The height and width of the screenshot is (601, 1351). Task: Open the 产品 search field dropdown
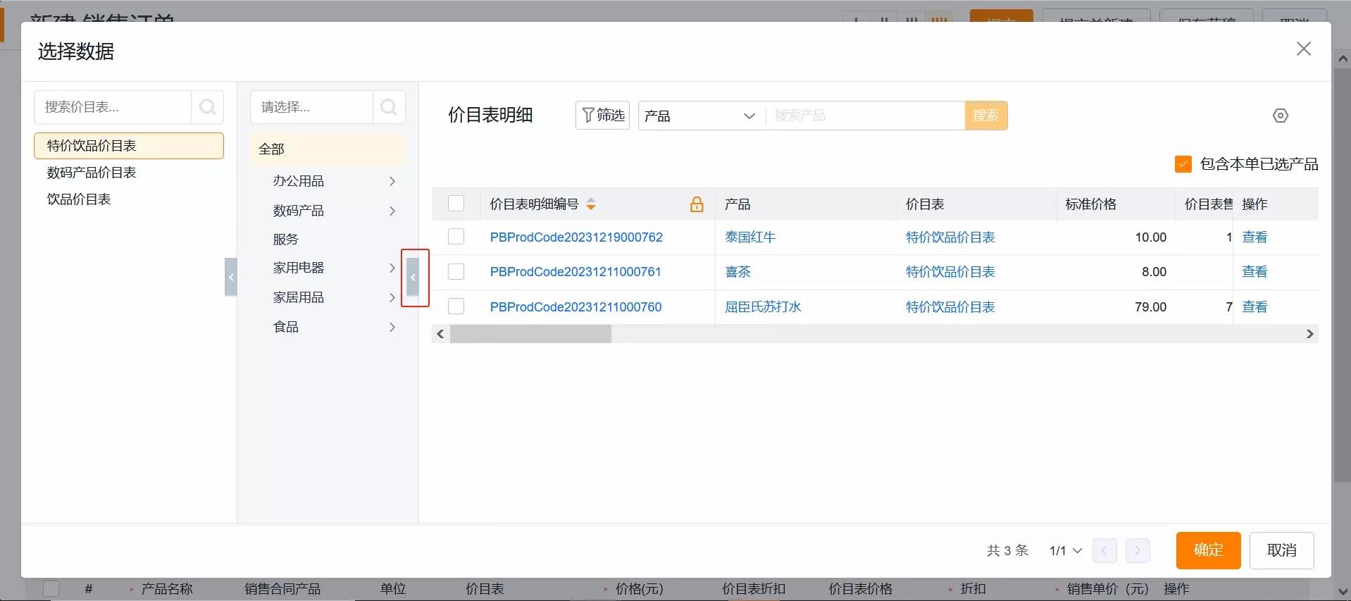(700, 116)
